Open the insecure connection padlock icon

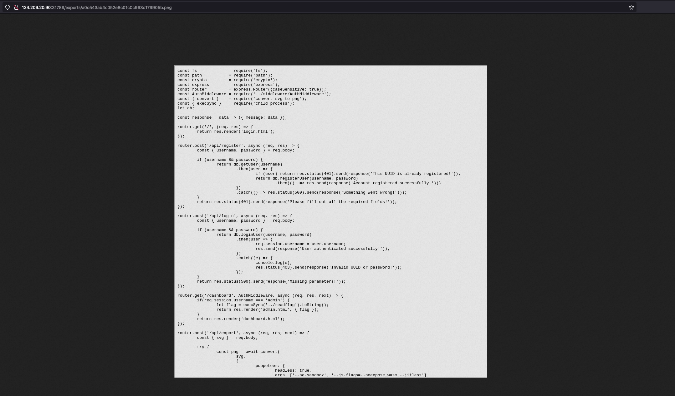point(16,7)
